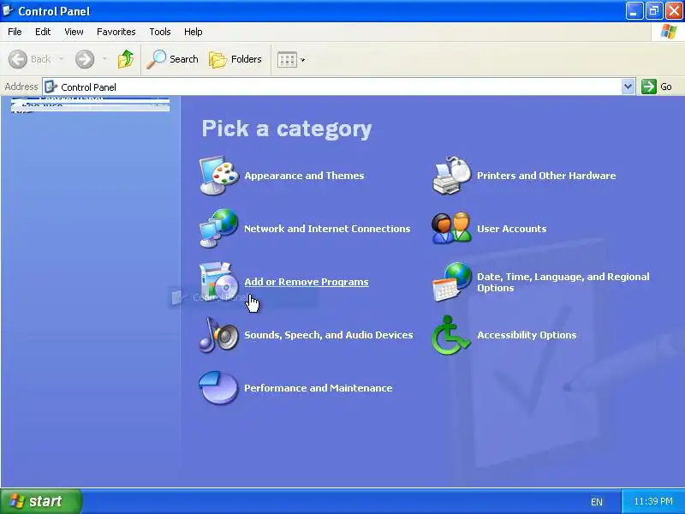Viewport: 685px width, 514px height.
Task: Click inside the Address input field
Action: click(338, 87)
